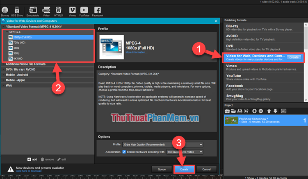The height and width of the screenshot is (179, 308).
Task: Click the 1080p (Full HD) preset icon
Action: 10,37
